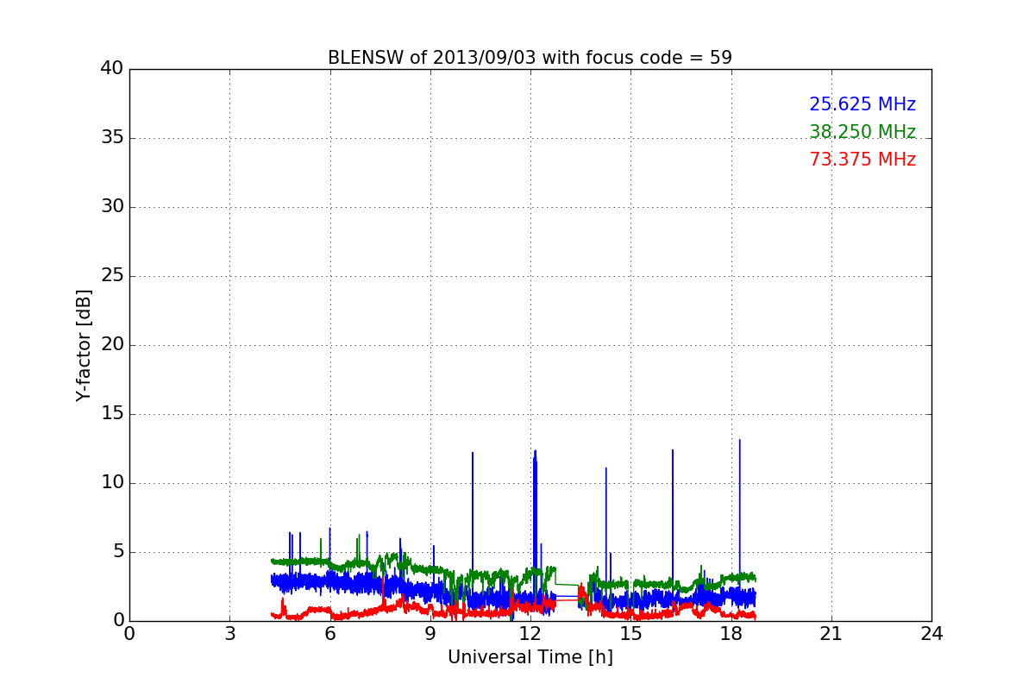
Task: Click the y-axis tick label 40
Action: tap(112, 69)
